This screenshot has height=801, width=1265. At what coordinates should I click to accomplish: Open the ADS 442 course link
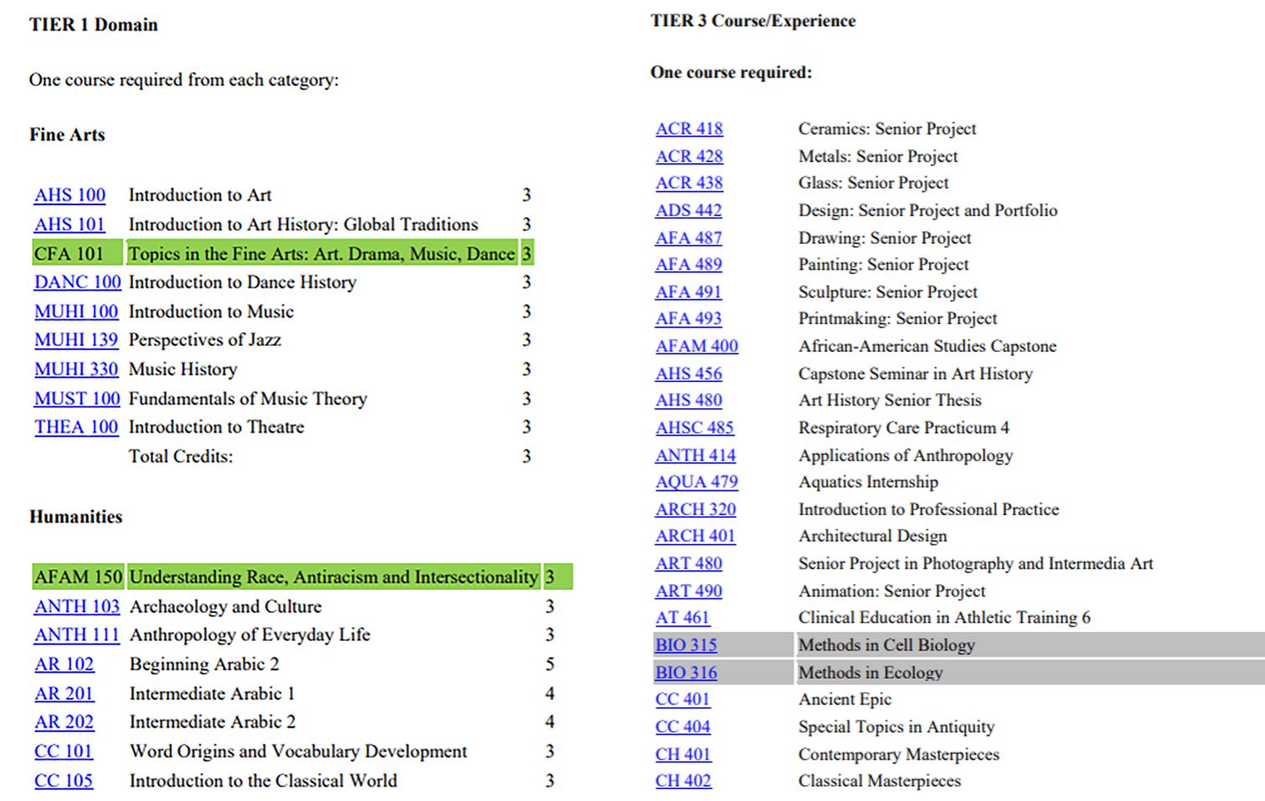pos(688,210)
